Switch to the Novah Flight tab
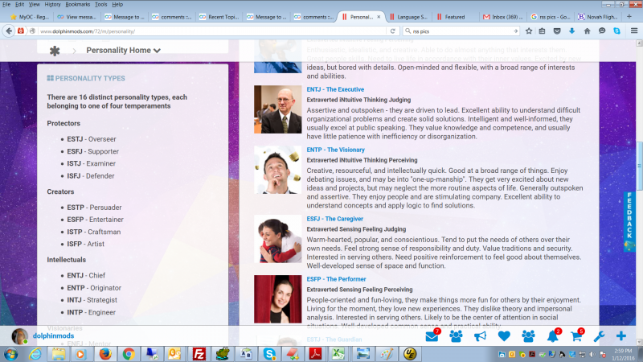This screenshot has height=362, width=643. click(x=597, y=17)
